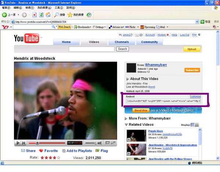Click Yahoo toolbar search magnifier icon
The height and width of the screenshot is (172, 220).
[x=53, y=27]
